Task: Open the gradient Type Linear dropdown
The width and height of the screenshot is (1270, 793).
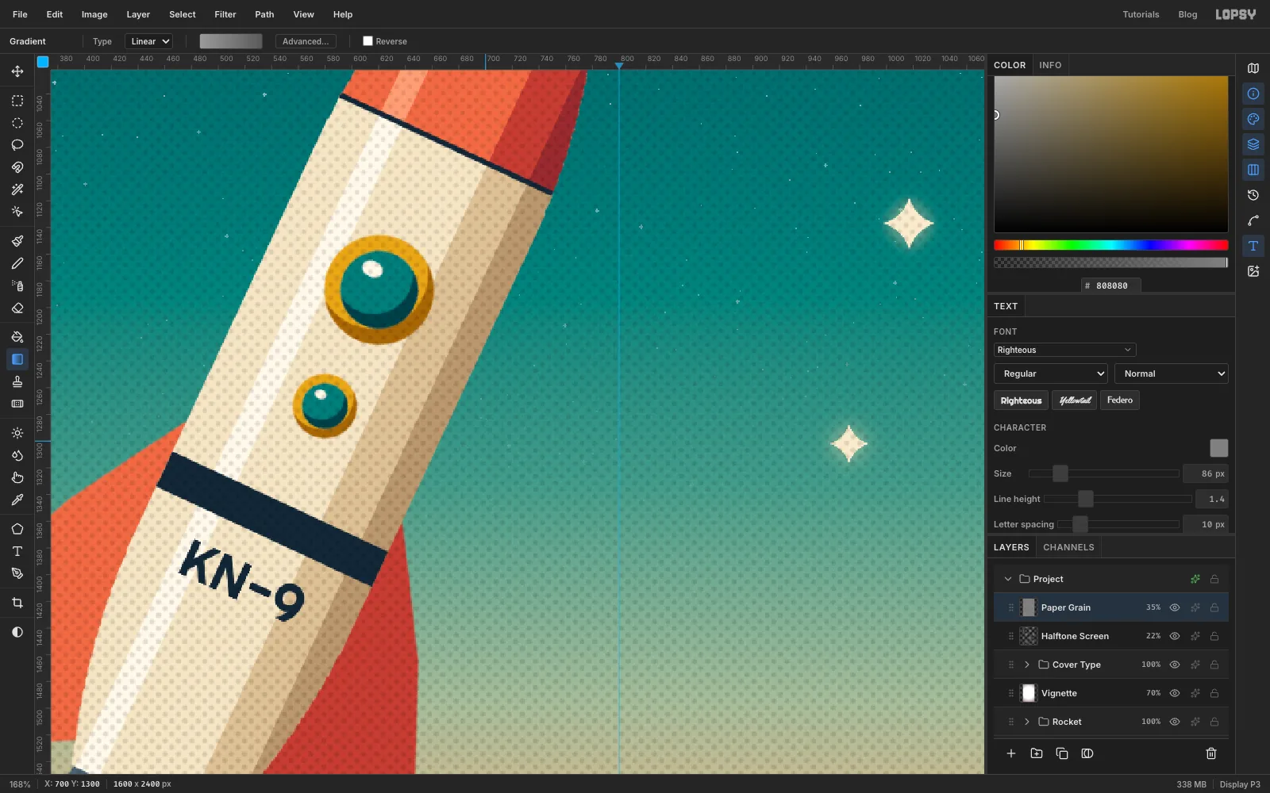Action: pyautogui.click(x=149, y=41)
